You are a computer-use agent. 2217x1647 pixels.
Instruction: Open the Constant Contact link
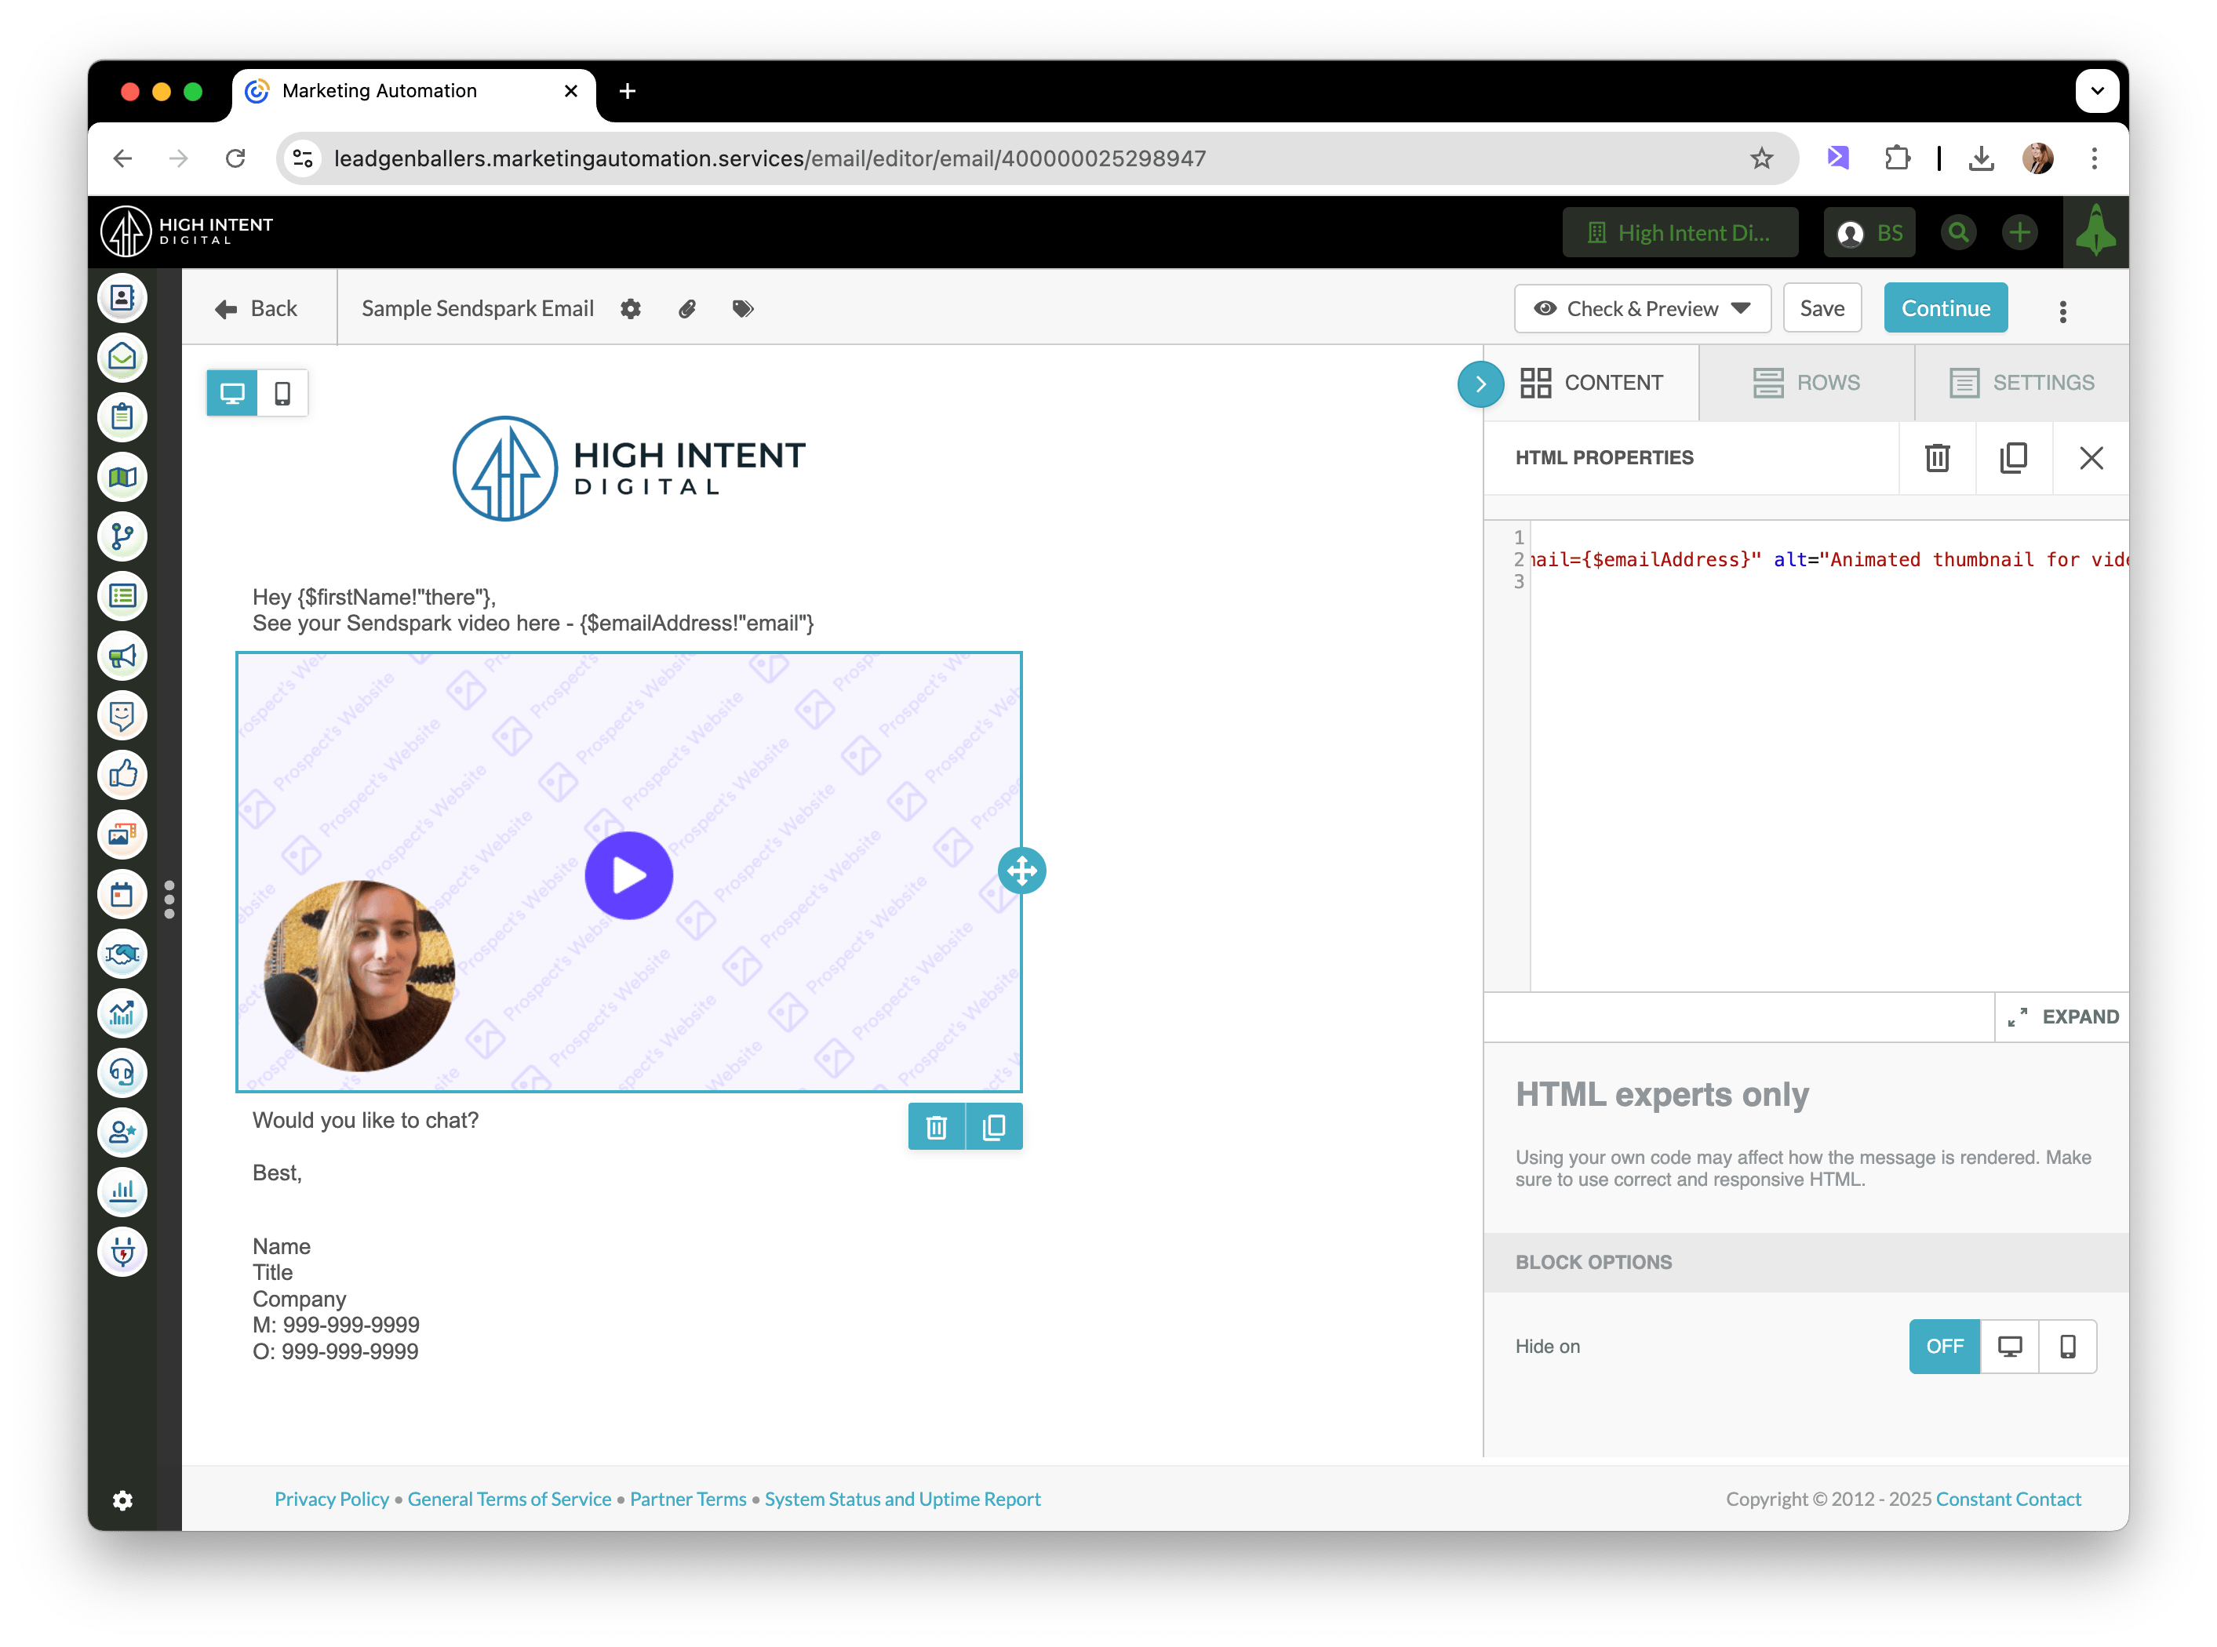coord(2008,1499)
